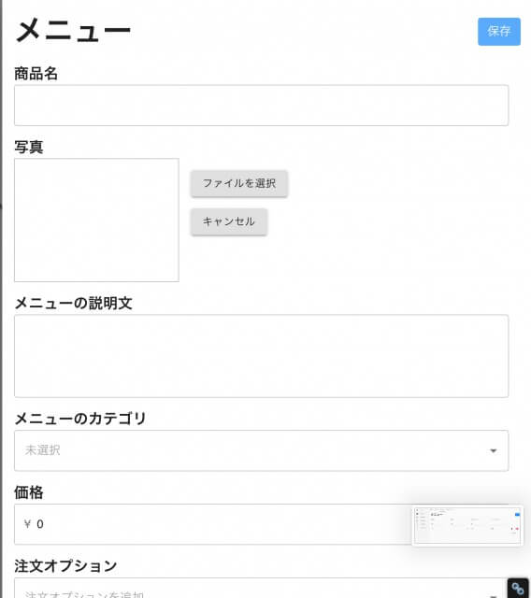Click the caret arrow in category dropdown
The image size is (531, 598).
coord(493,450)
